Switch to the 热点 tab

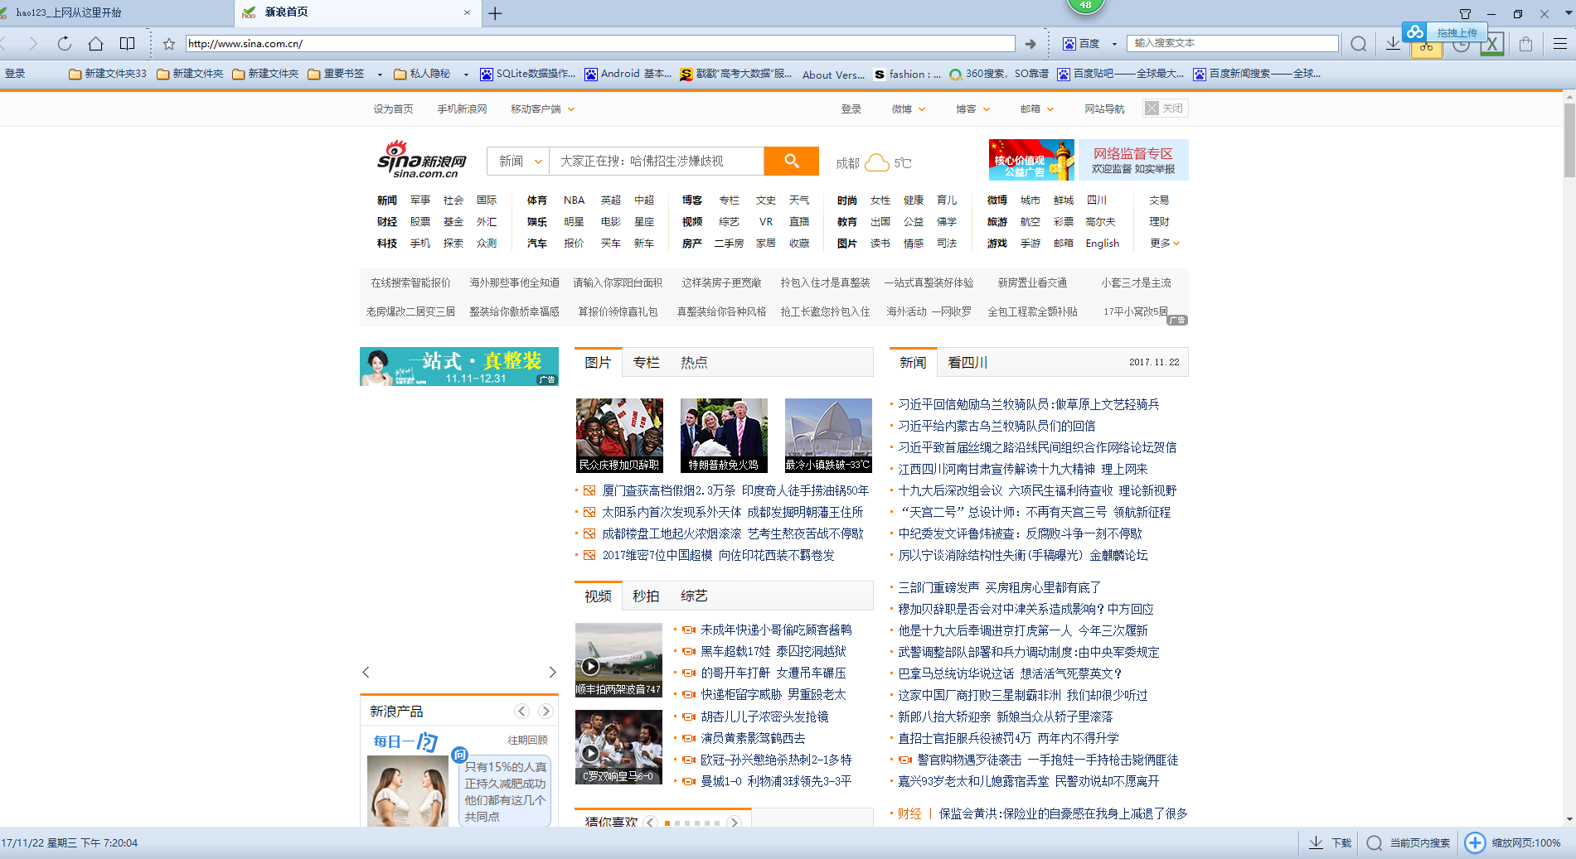[694, 362]
